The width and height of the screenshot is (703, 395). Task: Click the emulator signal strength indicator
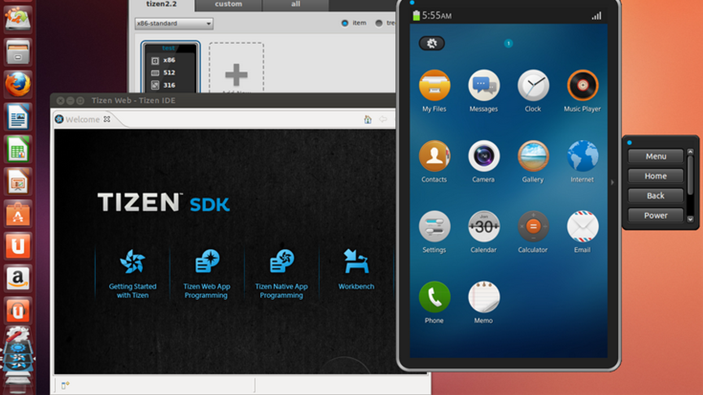click(597, 16)
